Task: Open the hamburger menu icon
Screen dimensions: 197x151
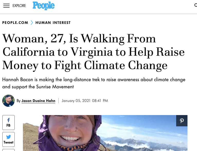Action: pos(6,6)
